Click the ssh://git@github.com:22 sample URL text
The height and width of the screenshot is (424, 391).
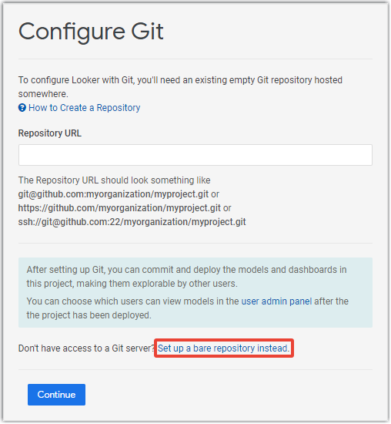(x=132, y=222)
